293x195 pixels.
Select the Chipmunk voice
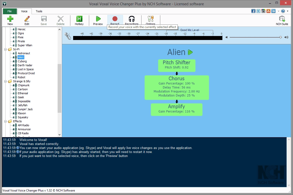click(x=24, y=85)
